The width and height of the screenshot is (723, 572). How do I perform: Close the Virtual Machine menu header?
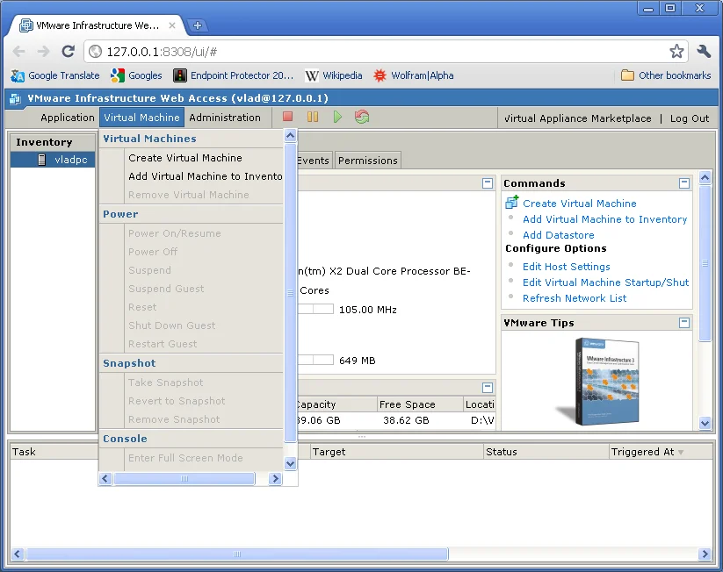tap(141, 118)
